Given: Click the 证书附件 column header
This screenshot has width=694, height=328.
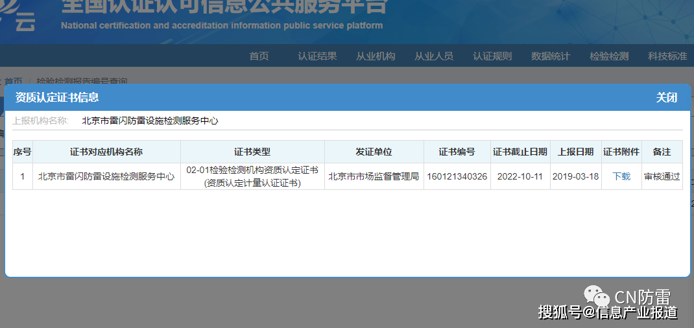Looking at the screenshot, I should pos(621,152).
